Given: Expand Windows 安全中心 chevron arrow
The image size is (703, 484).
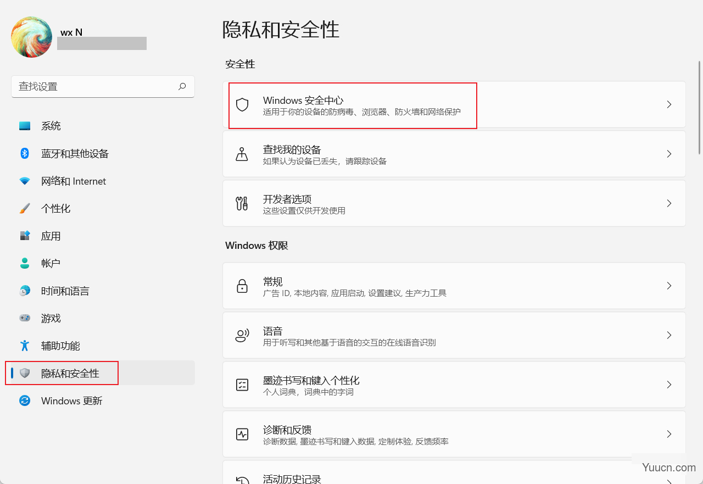Looking at the screenshot, I should coord(669,104).
